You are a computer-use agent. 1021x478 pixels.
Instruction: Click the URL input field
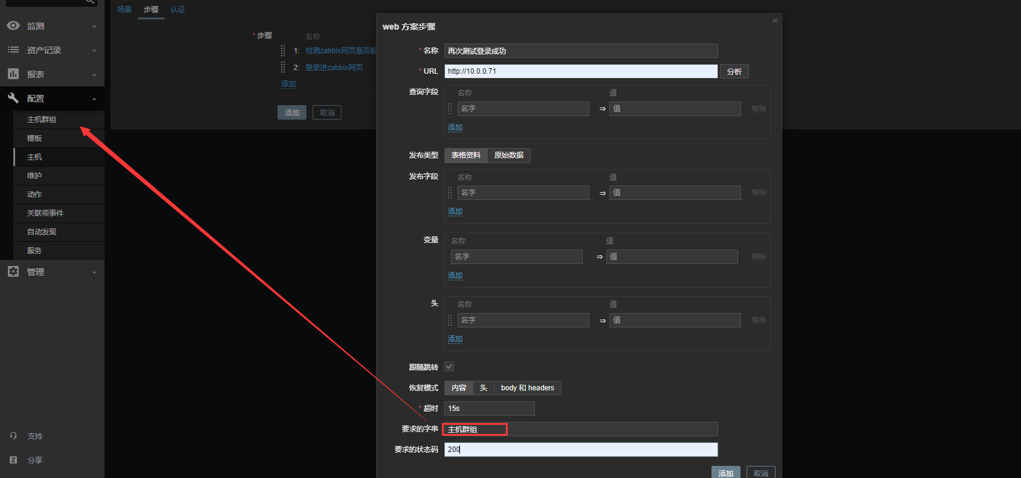point(581,71)
